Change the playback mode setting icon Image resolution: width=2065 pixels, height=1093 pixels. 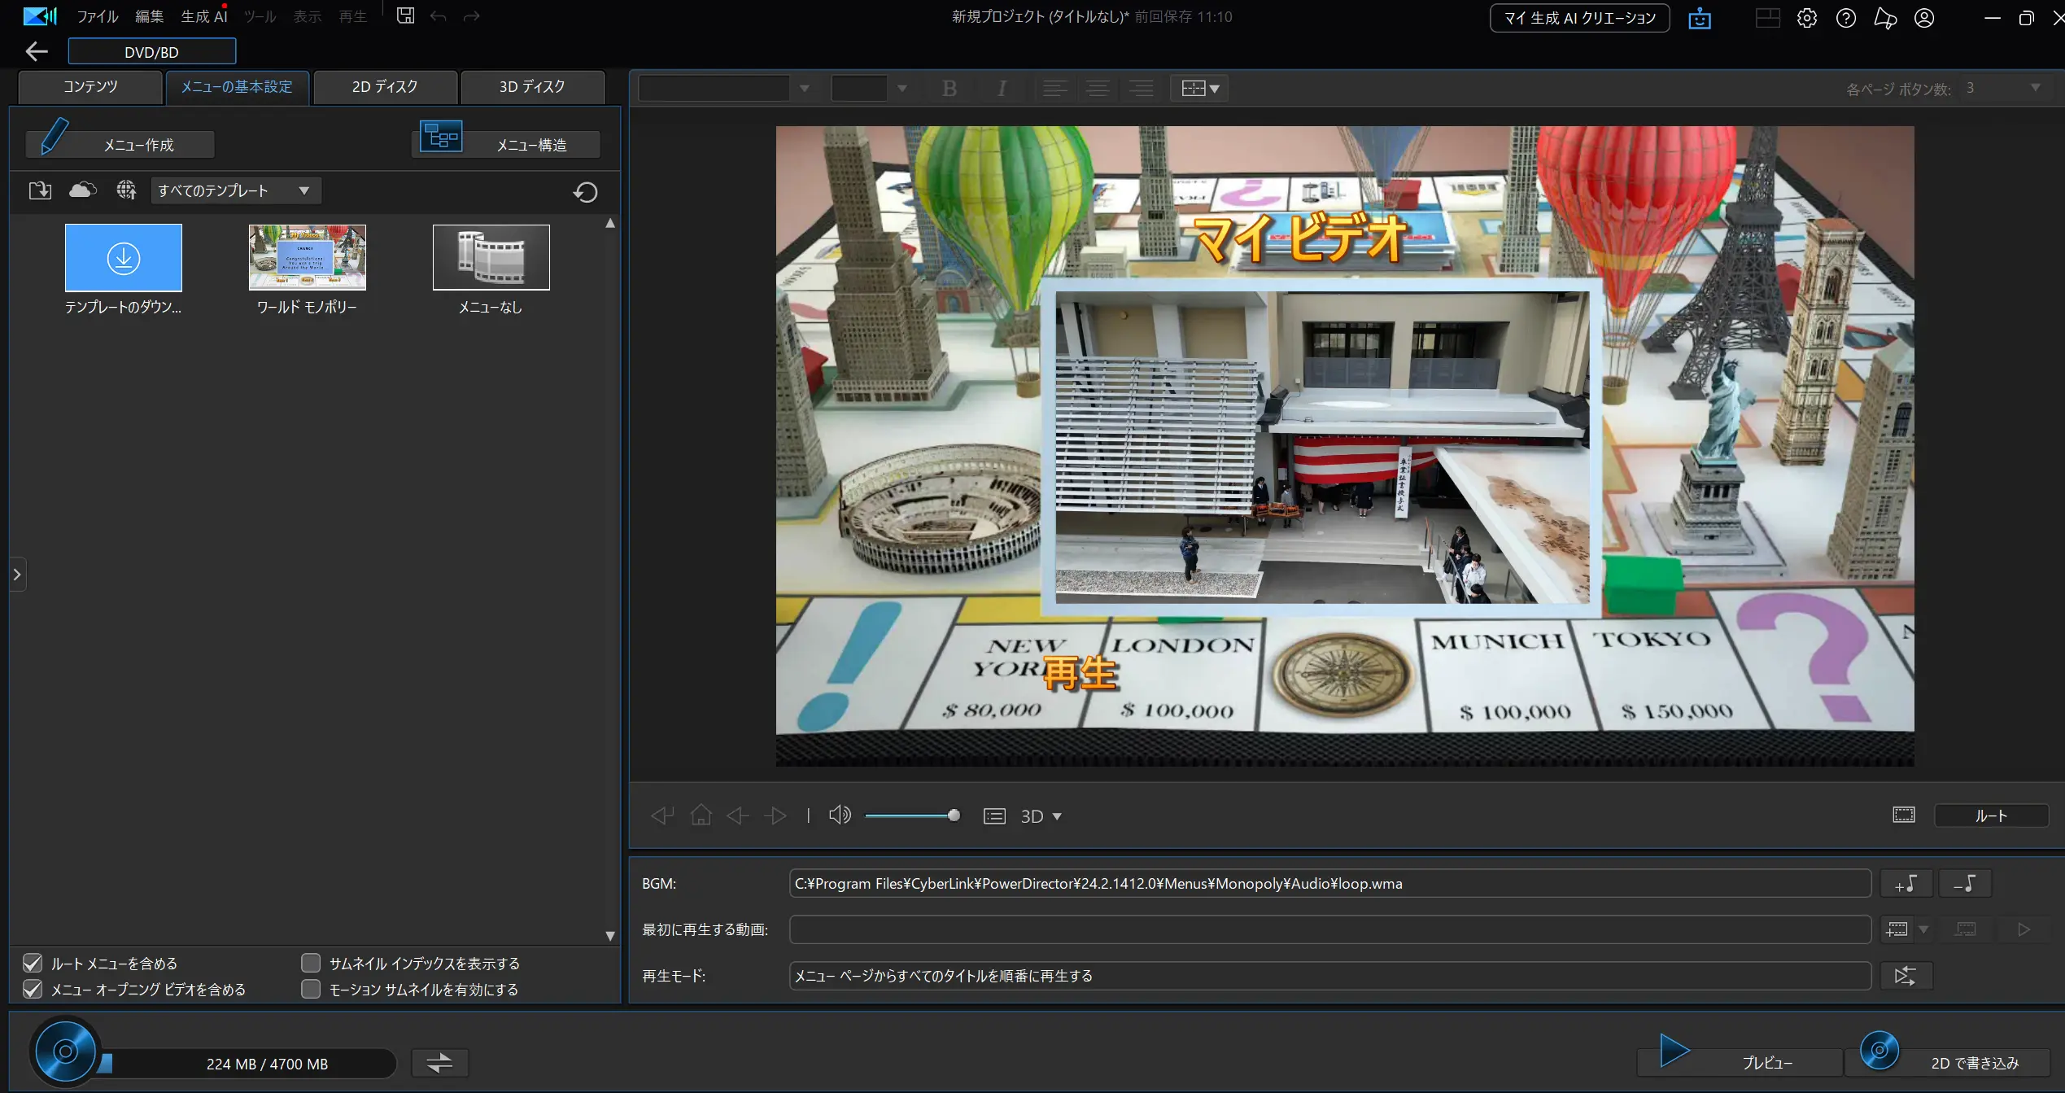[x=1906, y=975]
